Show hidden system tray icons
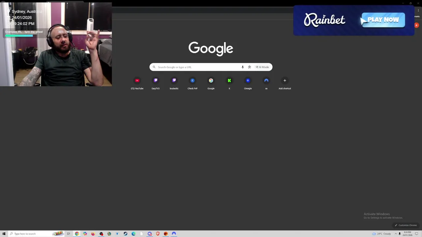 tap(396, 234)
